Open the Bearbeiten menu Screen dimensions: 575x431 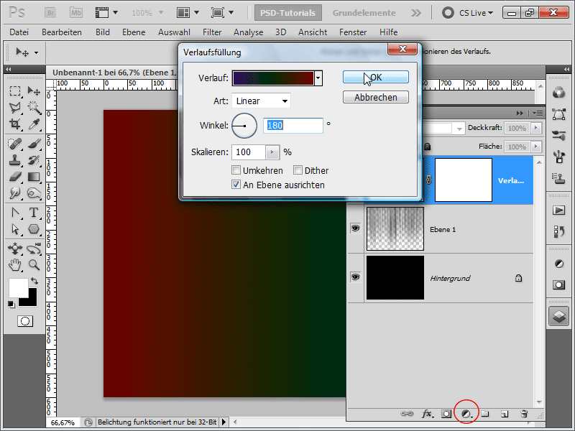(62, 32)
